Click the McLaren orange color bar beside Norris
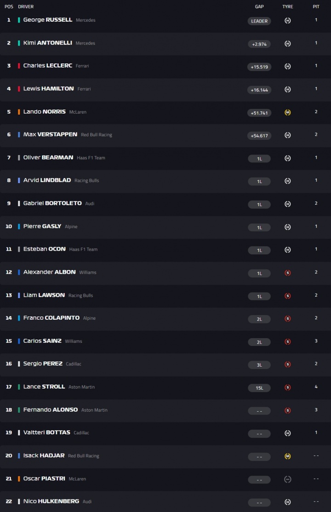 pyautogui.click(x=19, y=112)
